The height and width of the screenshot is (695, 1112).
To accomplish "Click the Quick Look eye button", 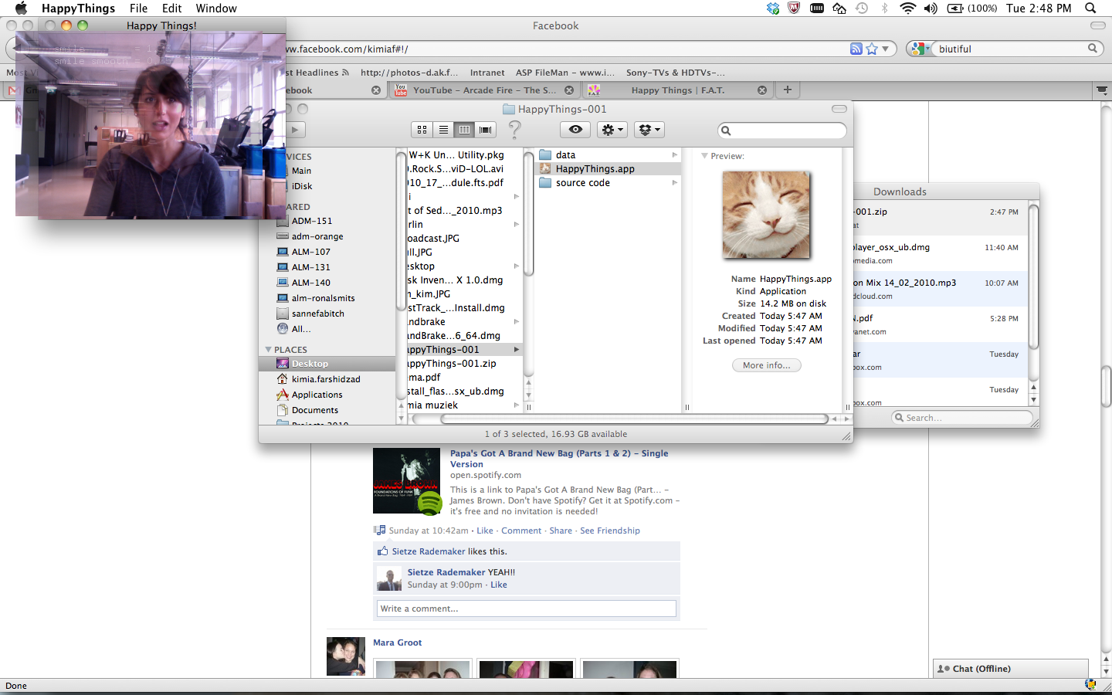I will tap(575, 130).
